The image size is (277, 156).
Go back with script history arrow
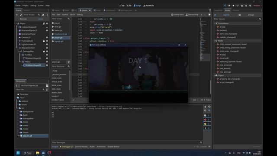202,15
